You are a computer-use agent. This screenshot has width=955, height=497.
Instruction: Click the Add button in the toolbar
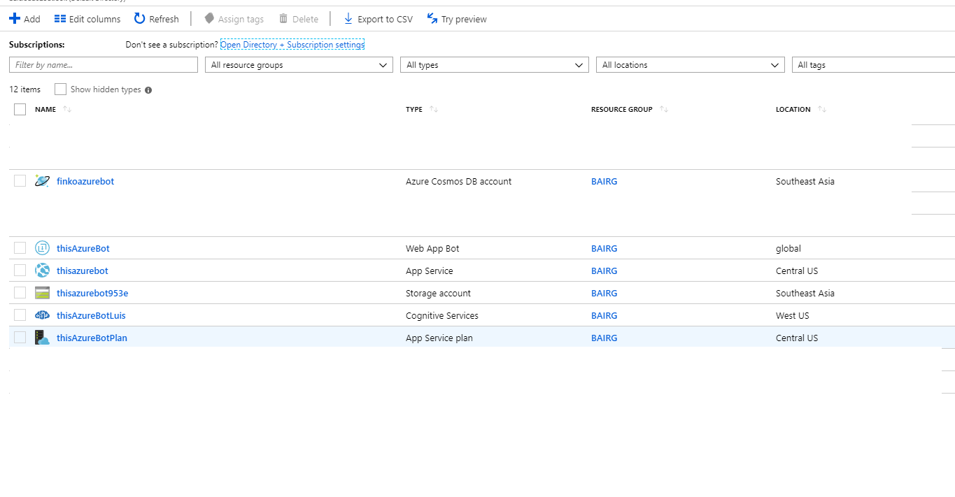pyautogui.click(x=24, y=19)
